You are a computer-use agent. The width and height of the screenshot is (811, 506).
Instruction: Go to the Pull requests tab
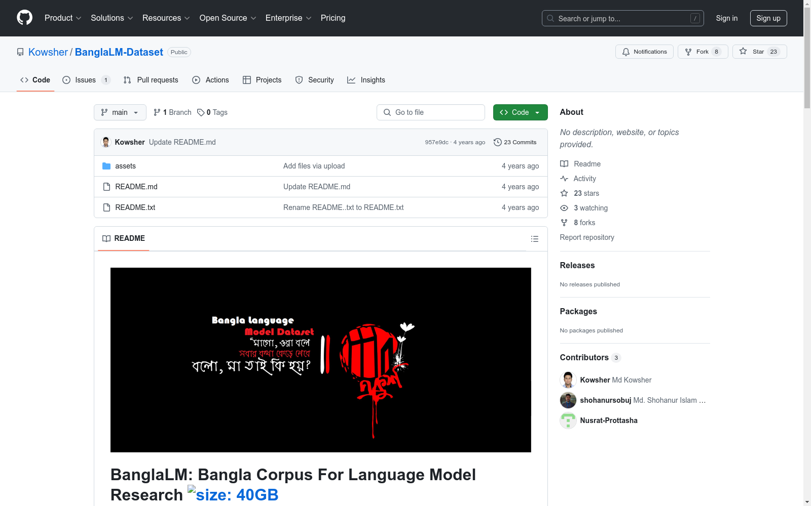pyautogui.click(x=151, y=80)
